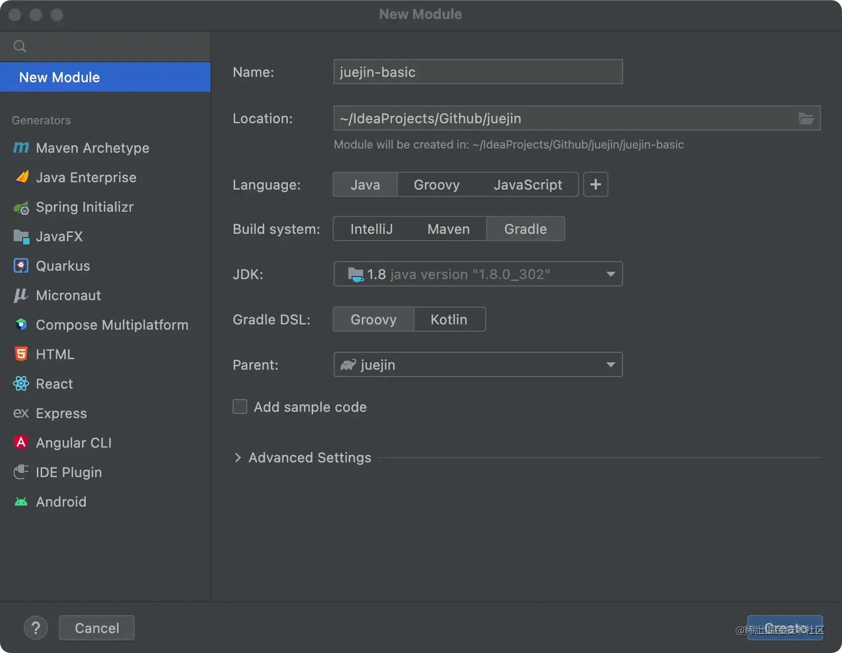Set Gradle DSL to Groovy
842x653 pixels.
click(x=374, y=319)
